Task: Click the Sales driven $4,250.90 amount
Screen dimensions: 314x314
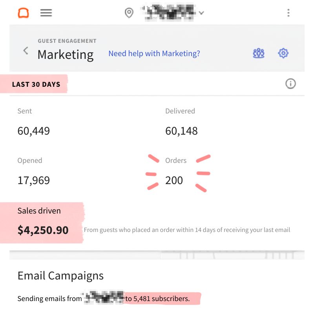Action: coord(43,230)
